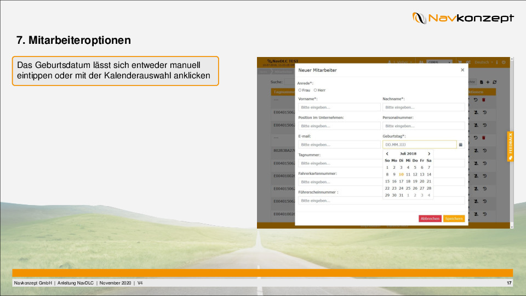Open the settings gears icon in the header
Screen dimensions: 526x296
point(468,62)
